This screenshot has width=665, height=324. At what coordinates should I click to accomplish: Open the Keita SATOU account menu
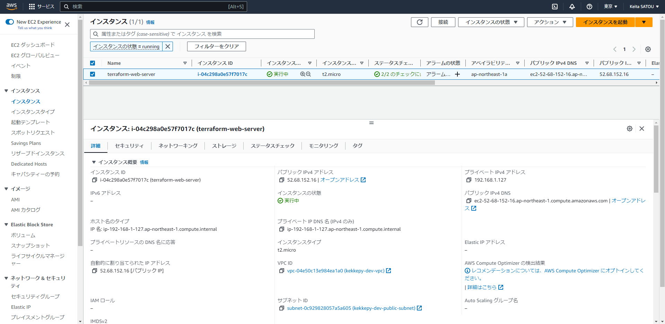click(x=644, y=7)
